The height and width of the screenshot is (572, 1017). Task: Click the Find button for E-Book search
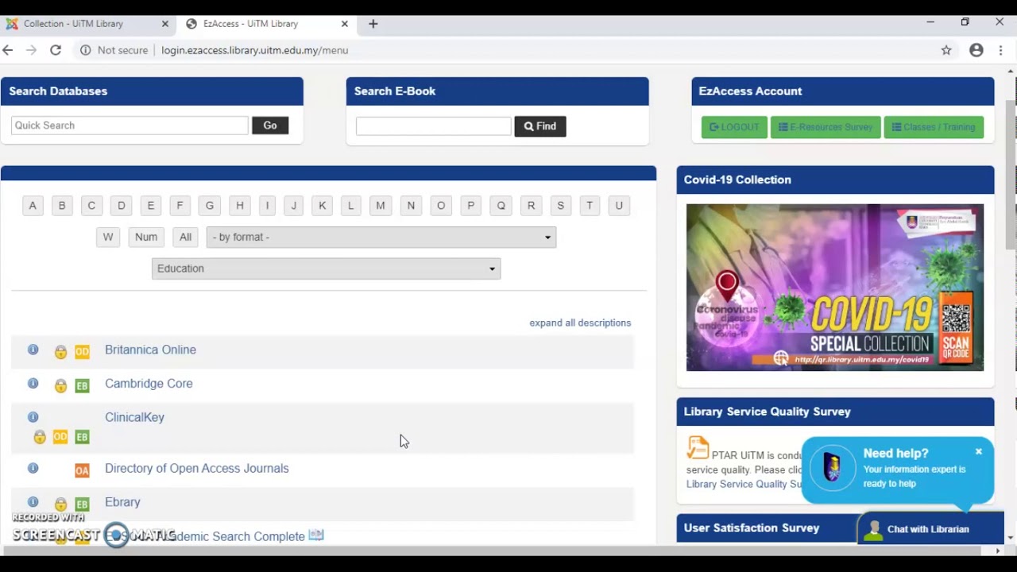click(540, 126)
